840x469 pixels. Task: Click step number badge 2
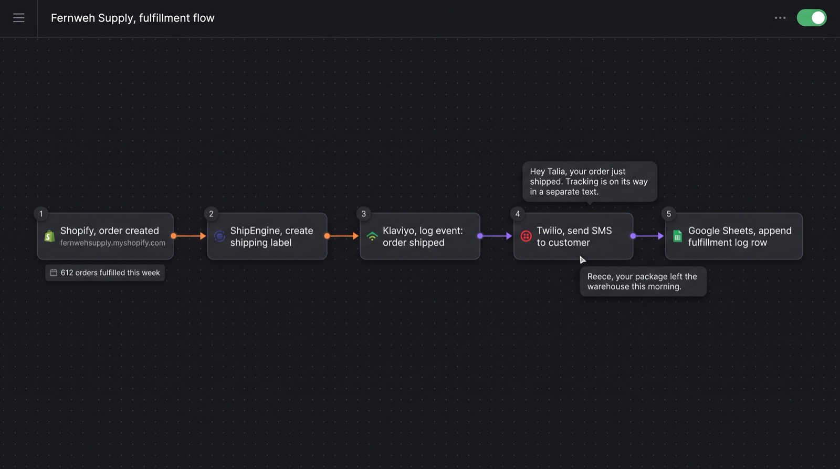pyautogui.click(x=211, y=214)
